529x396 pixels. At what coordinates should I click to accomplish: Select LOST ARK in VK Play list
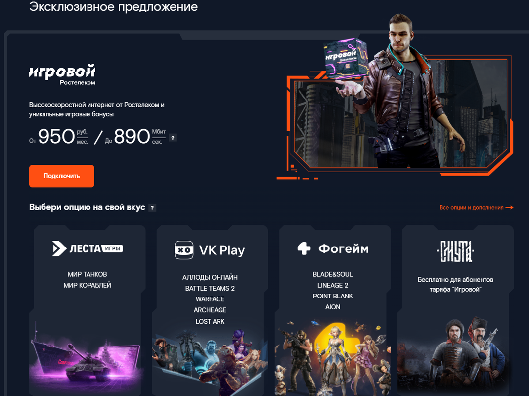[x=210, y=321]
